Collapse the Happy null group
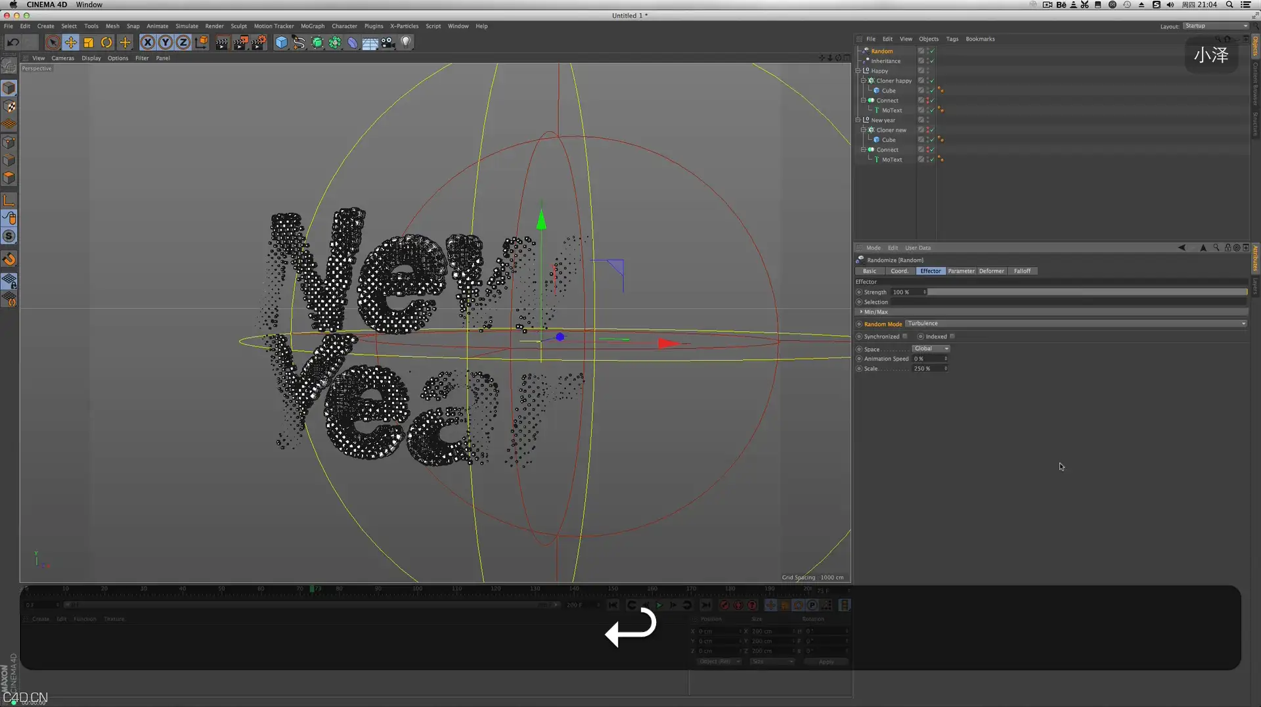1261x707 pixels. [x=858, y=71]
